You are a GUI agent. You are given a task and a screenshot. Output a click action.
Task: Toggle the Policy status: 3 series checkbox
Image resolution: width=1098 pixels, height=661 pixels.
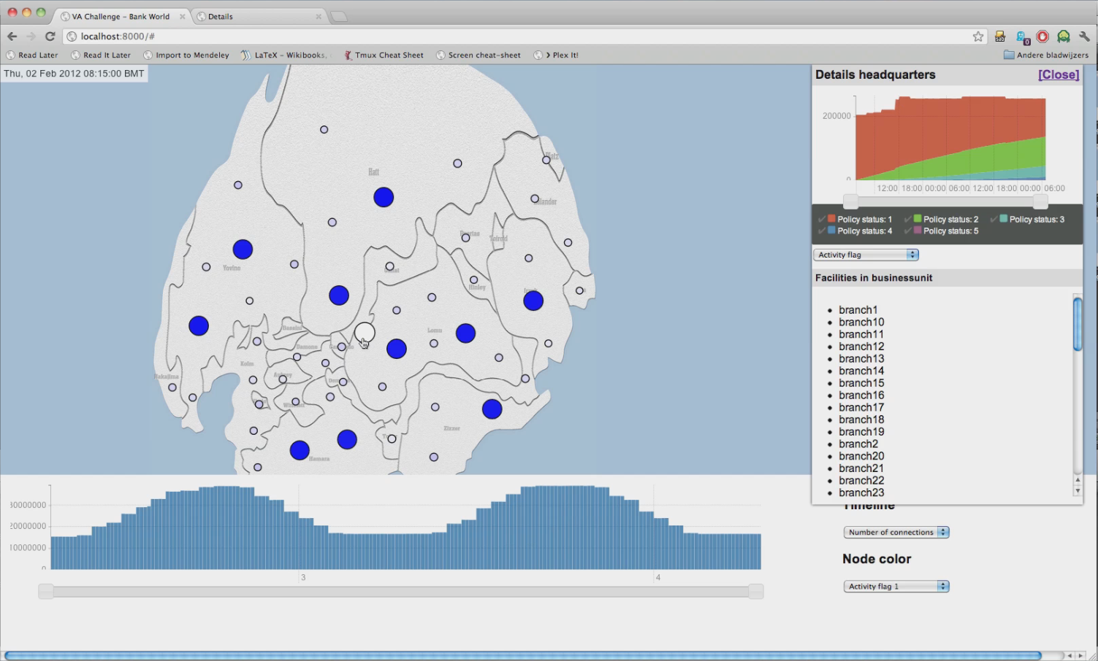click(x=994, y=219)
